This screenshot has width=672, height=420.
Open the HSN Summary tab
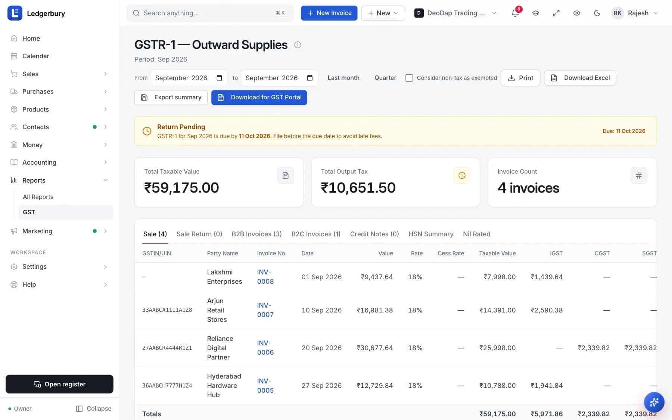(431, 234)
